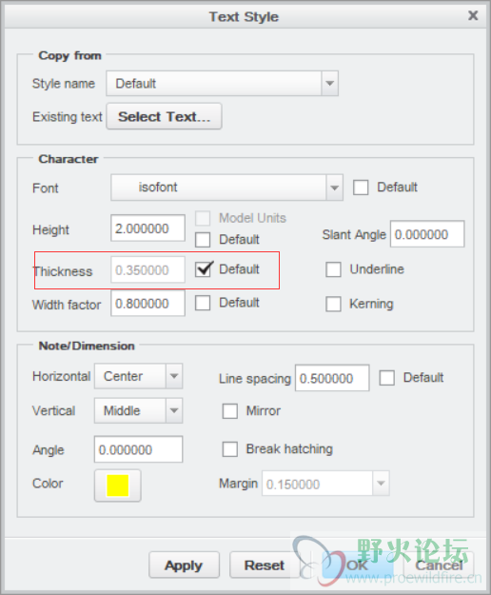Close the Text Style dialog
The height and width of the screenshot is (595, 491).
tap(473, 15)
